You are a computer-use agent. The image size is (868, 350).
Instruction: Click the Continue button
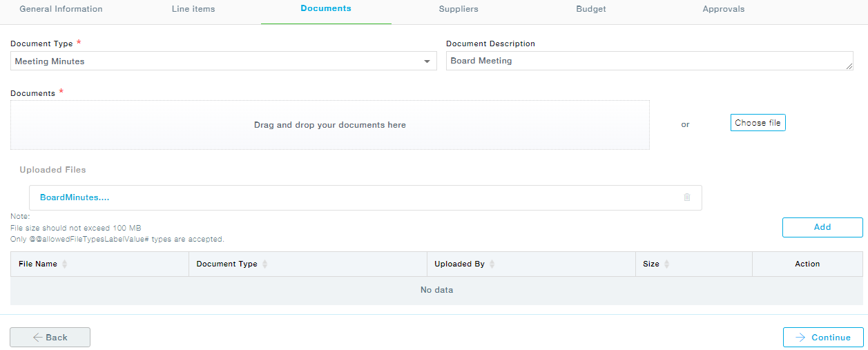[x=823, y=337]
